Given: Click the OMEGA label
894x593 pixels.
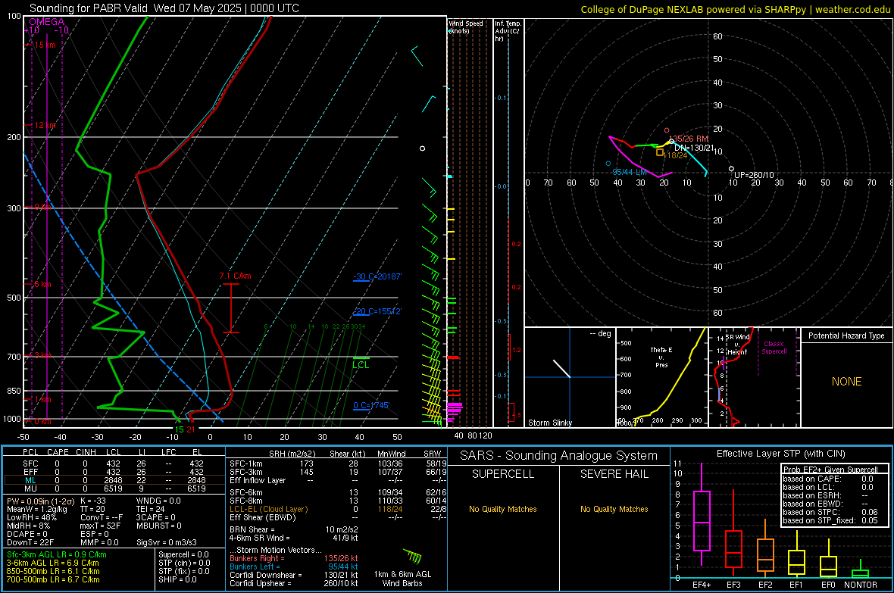Looking at the screenshot, I should (47, 22).
